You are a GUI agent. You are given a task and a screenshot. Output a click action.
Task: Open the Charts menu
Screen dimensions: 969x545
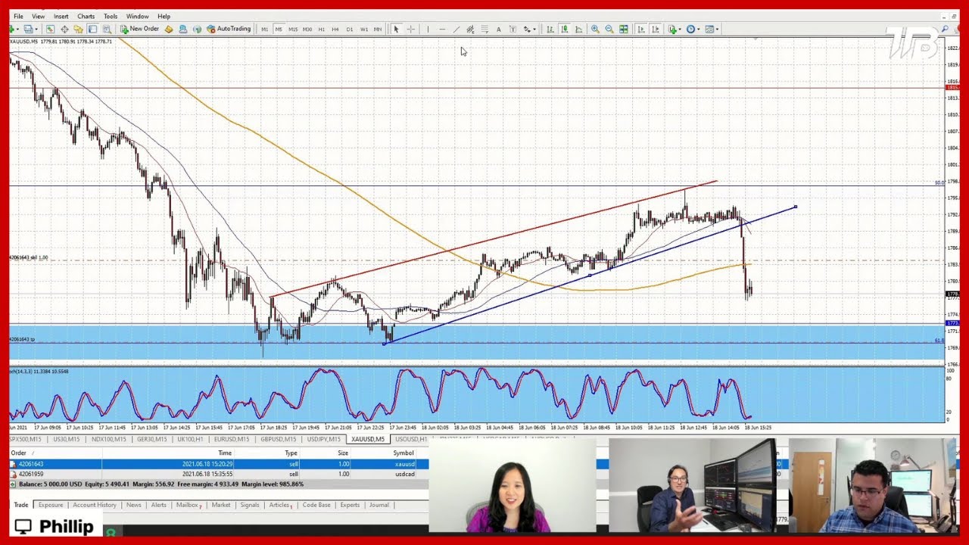tap(86, 16)
